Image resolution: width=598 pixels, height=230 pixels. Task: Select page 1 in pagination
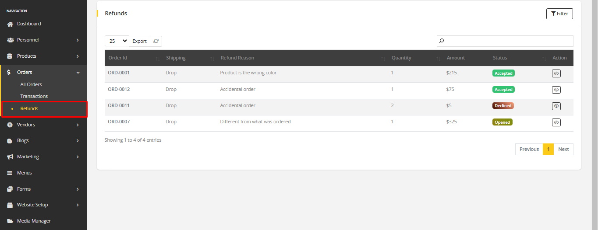coord(548,149)
